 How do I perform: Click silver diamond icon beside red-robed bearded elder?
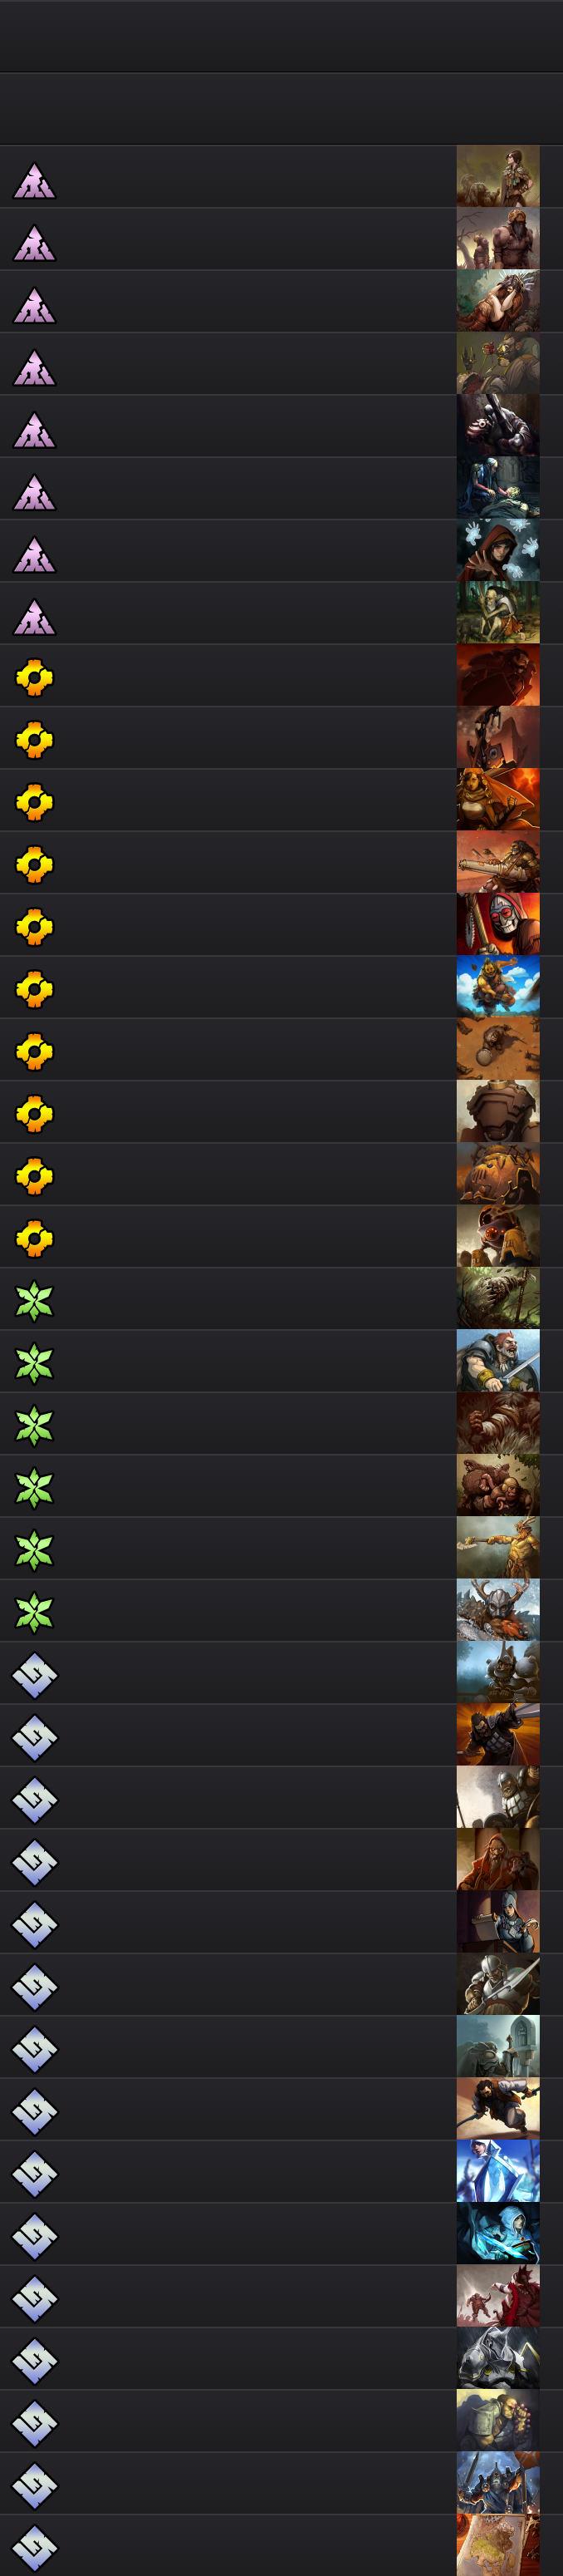(34, 1860)
